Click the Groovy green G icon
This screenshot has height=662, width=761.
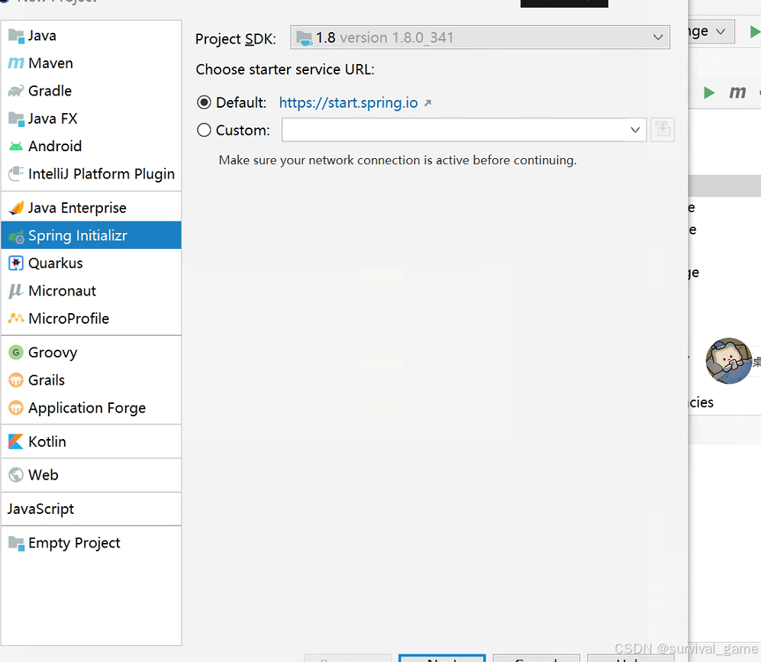pyautogui.click(x=16, y=352)
